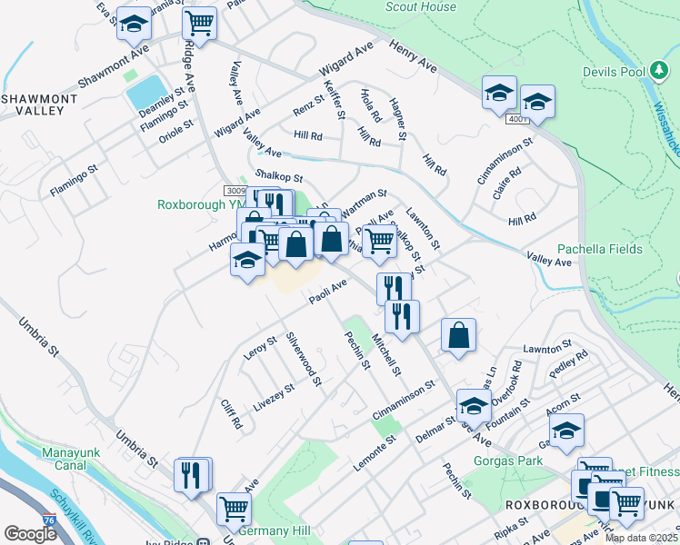Select the shopping bag marker near Lawnton St
The image size is (680, 545).
point(460,334)
